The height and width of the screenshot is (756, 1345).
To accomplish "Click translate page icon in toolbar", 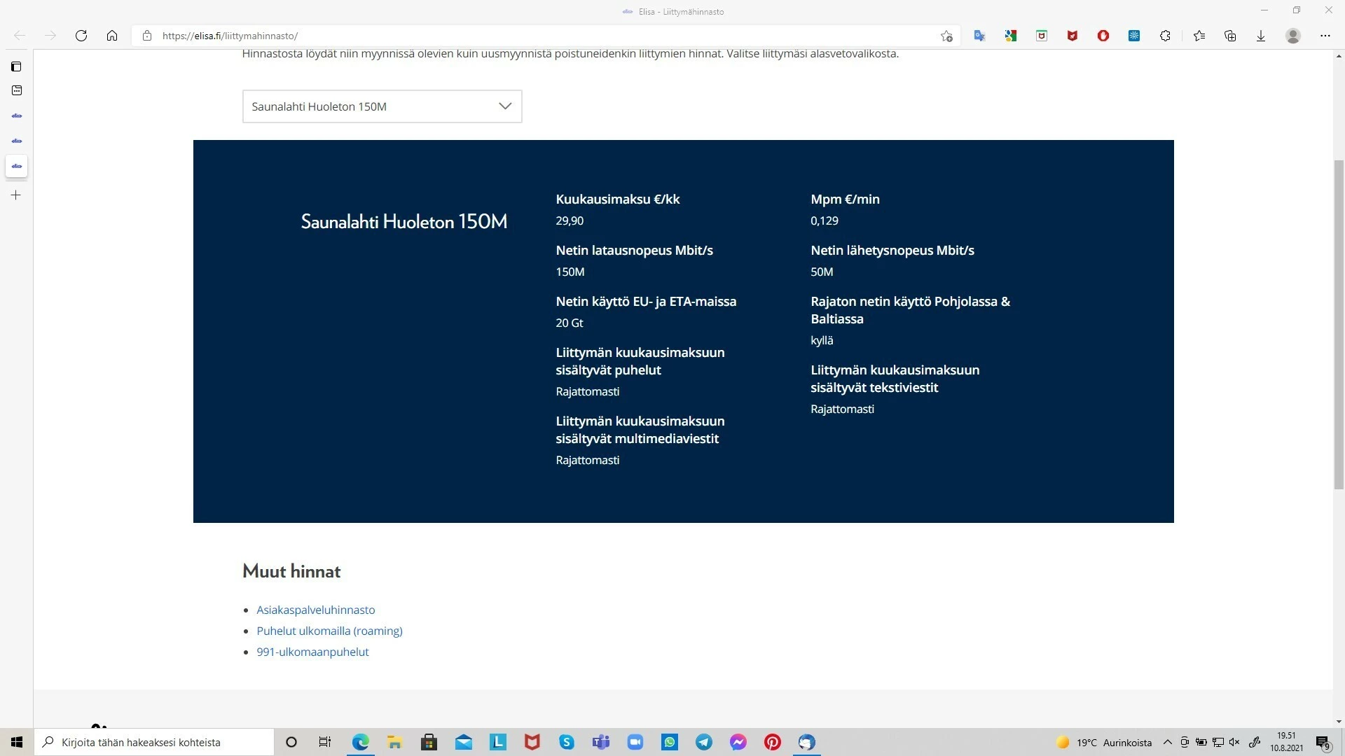I will tap(979, 36).
